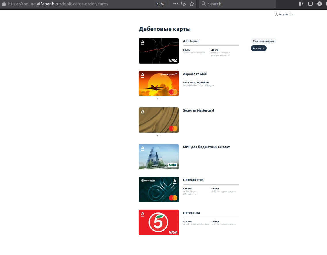This screenshot has width=327, height=255.
Task: Bookmark this page with the star icon
Action: [x=192, y=4]
